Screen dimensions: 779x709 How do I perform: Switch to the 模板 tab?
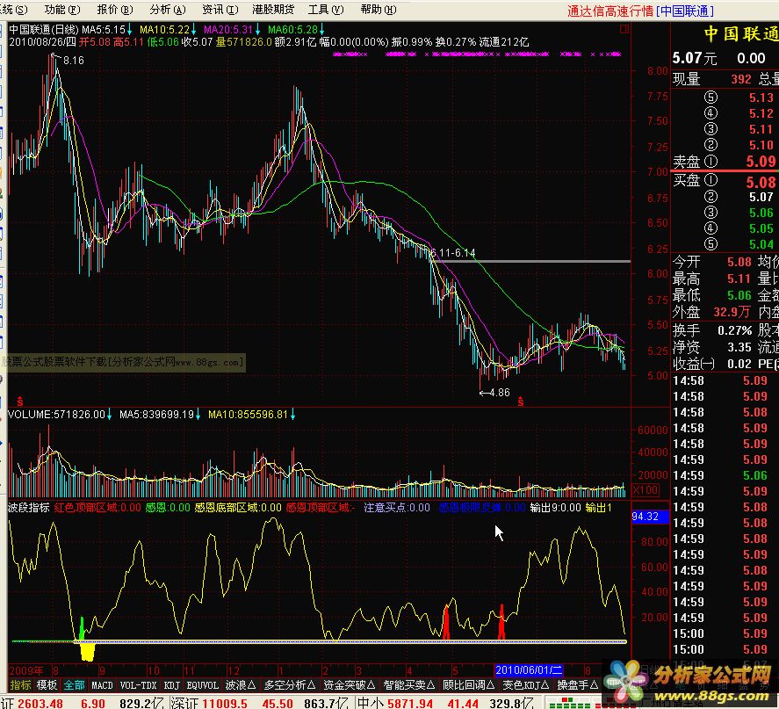coord(47,685)
